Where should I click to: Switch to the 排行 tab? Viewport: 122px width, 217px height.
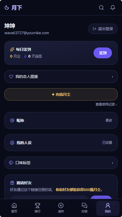(x=37, y=208)
